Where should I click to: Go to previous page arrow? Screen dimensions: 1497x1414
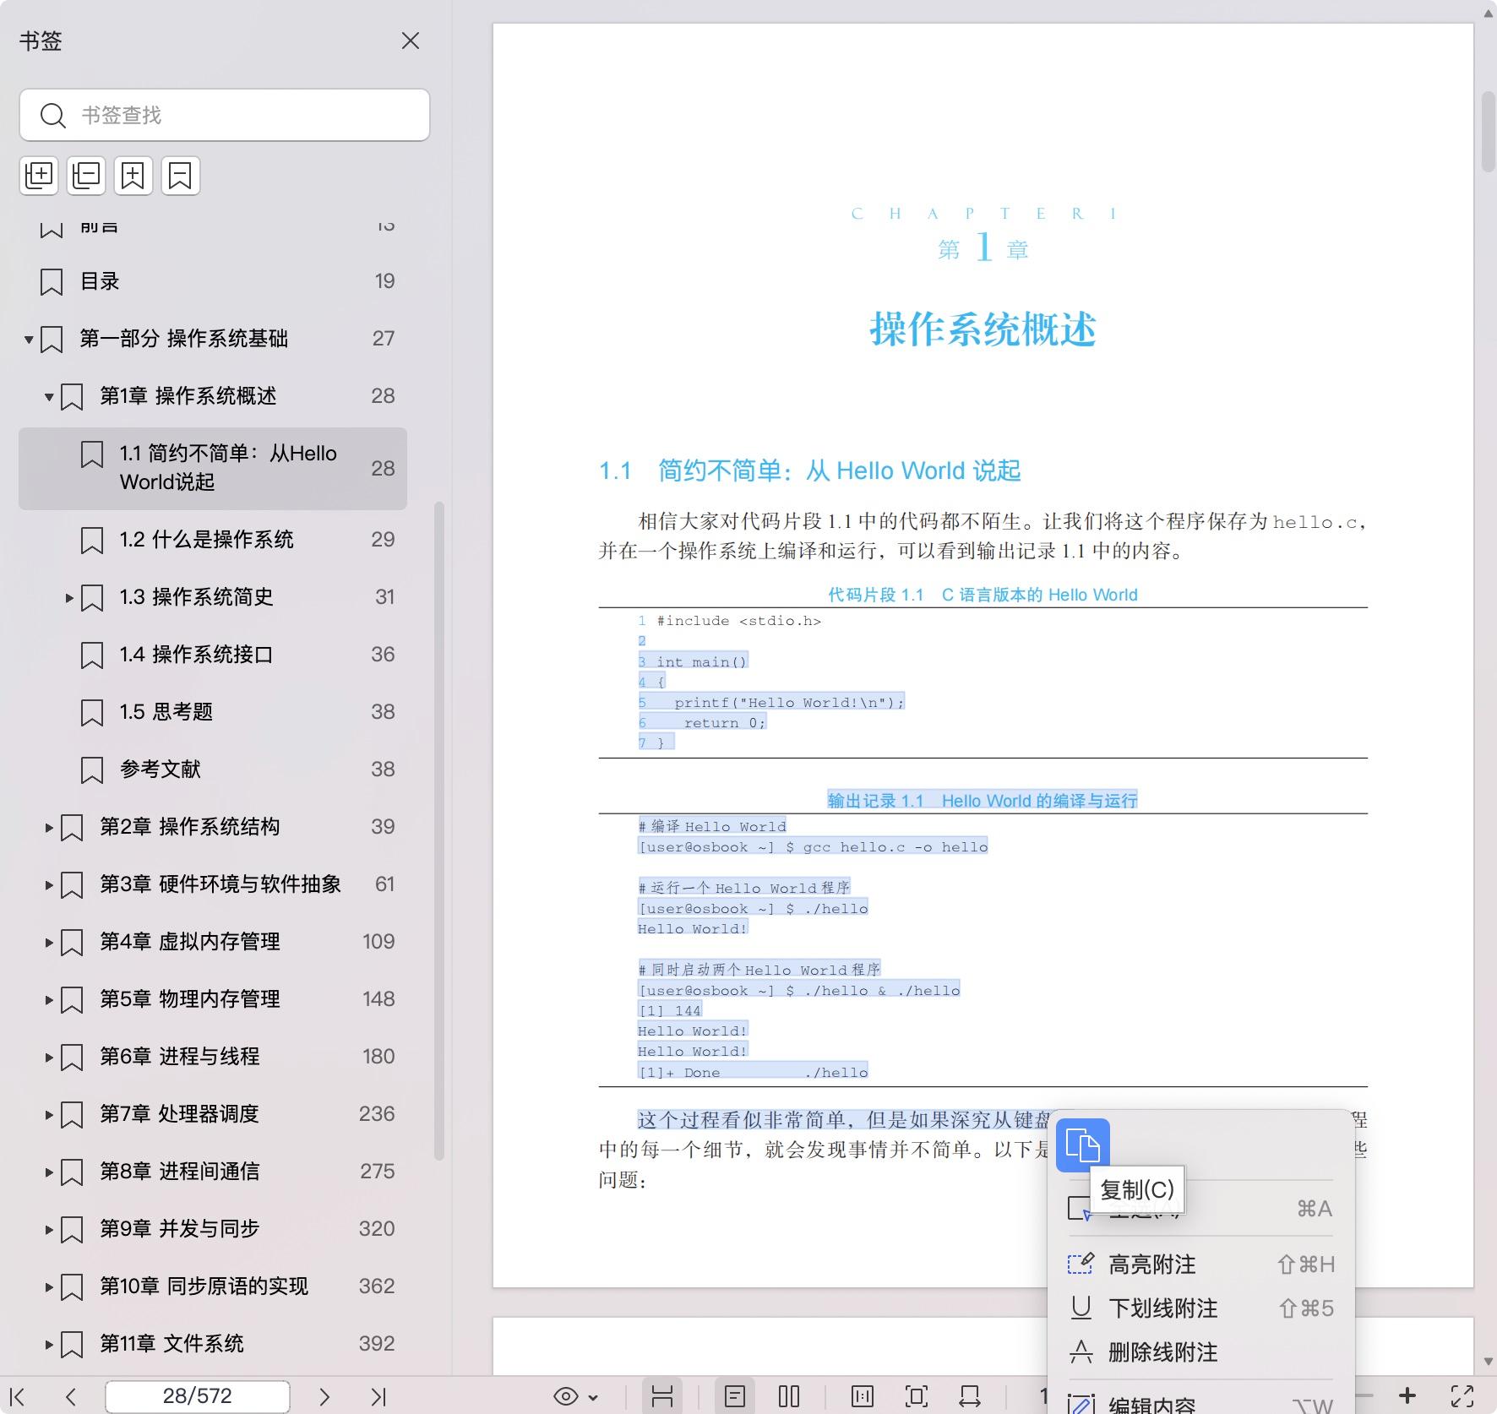(70, 1395)
